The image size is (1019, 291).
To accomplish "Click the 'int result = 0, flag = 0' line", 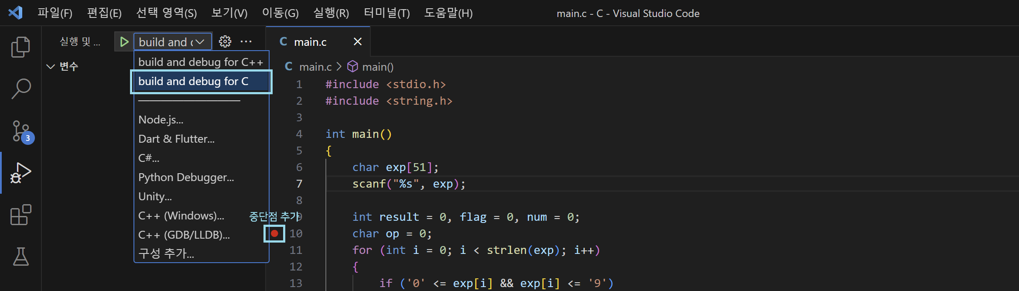I will (x=466, y=217).
